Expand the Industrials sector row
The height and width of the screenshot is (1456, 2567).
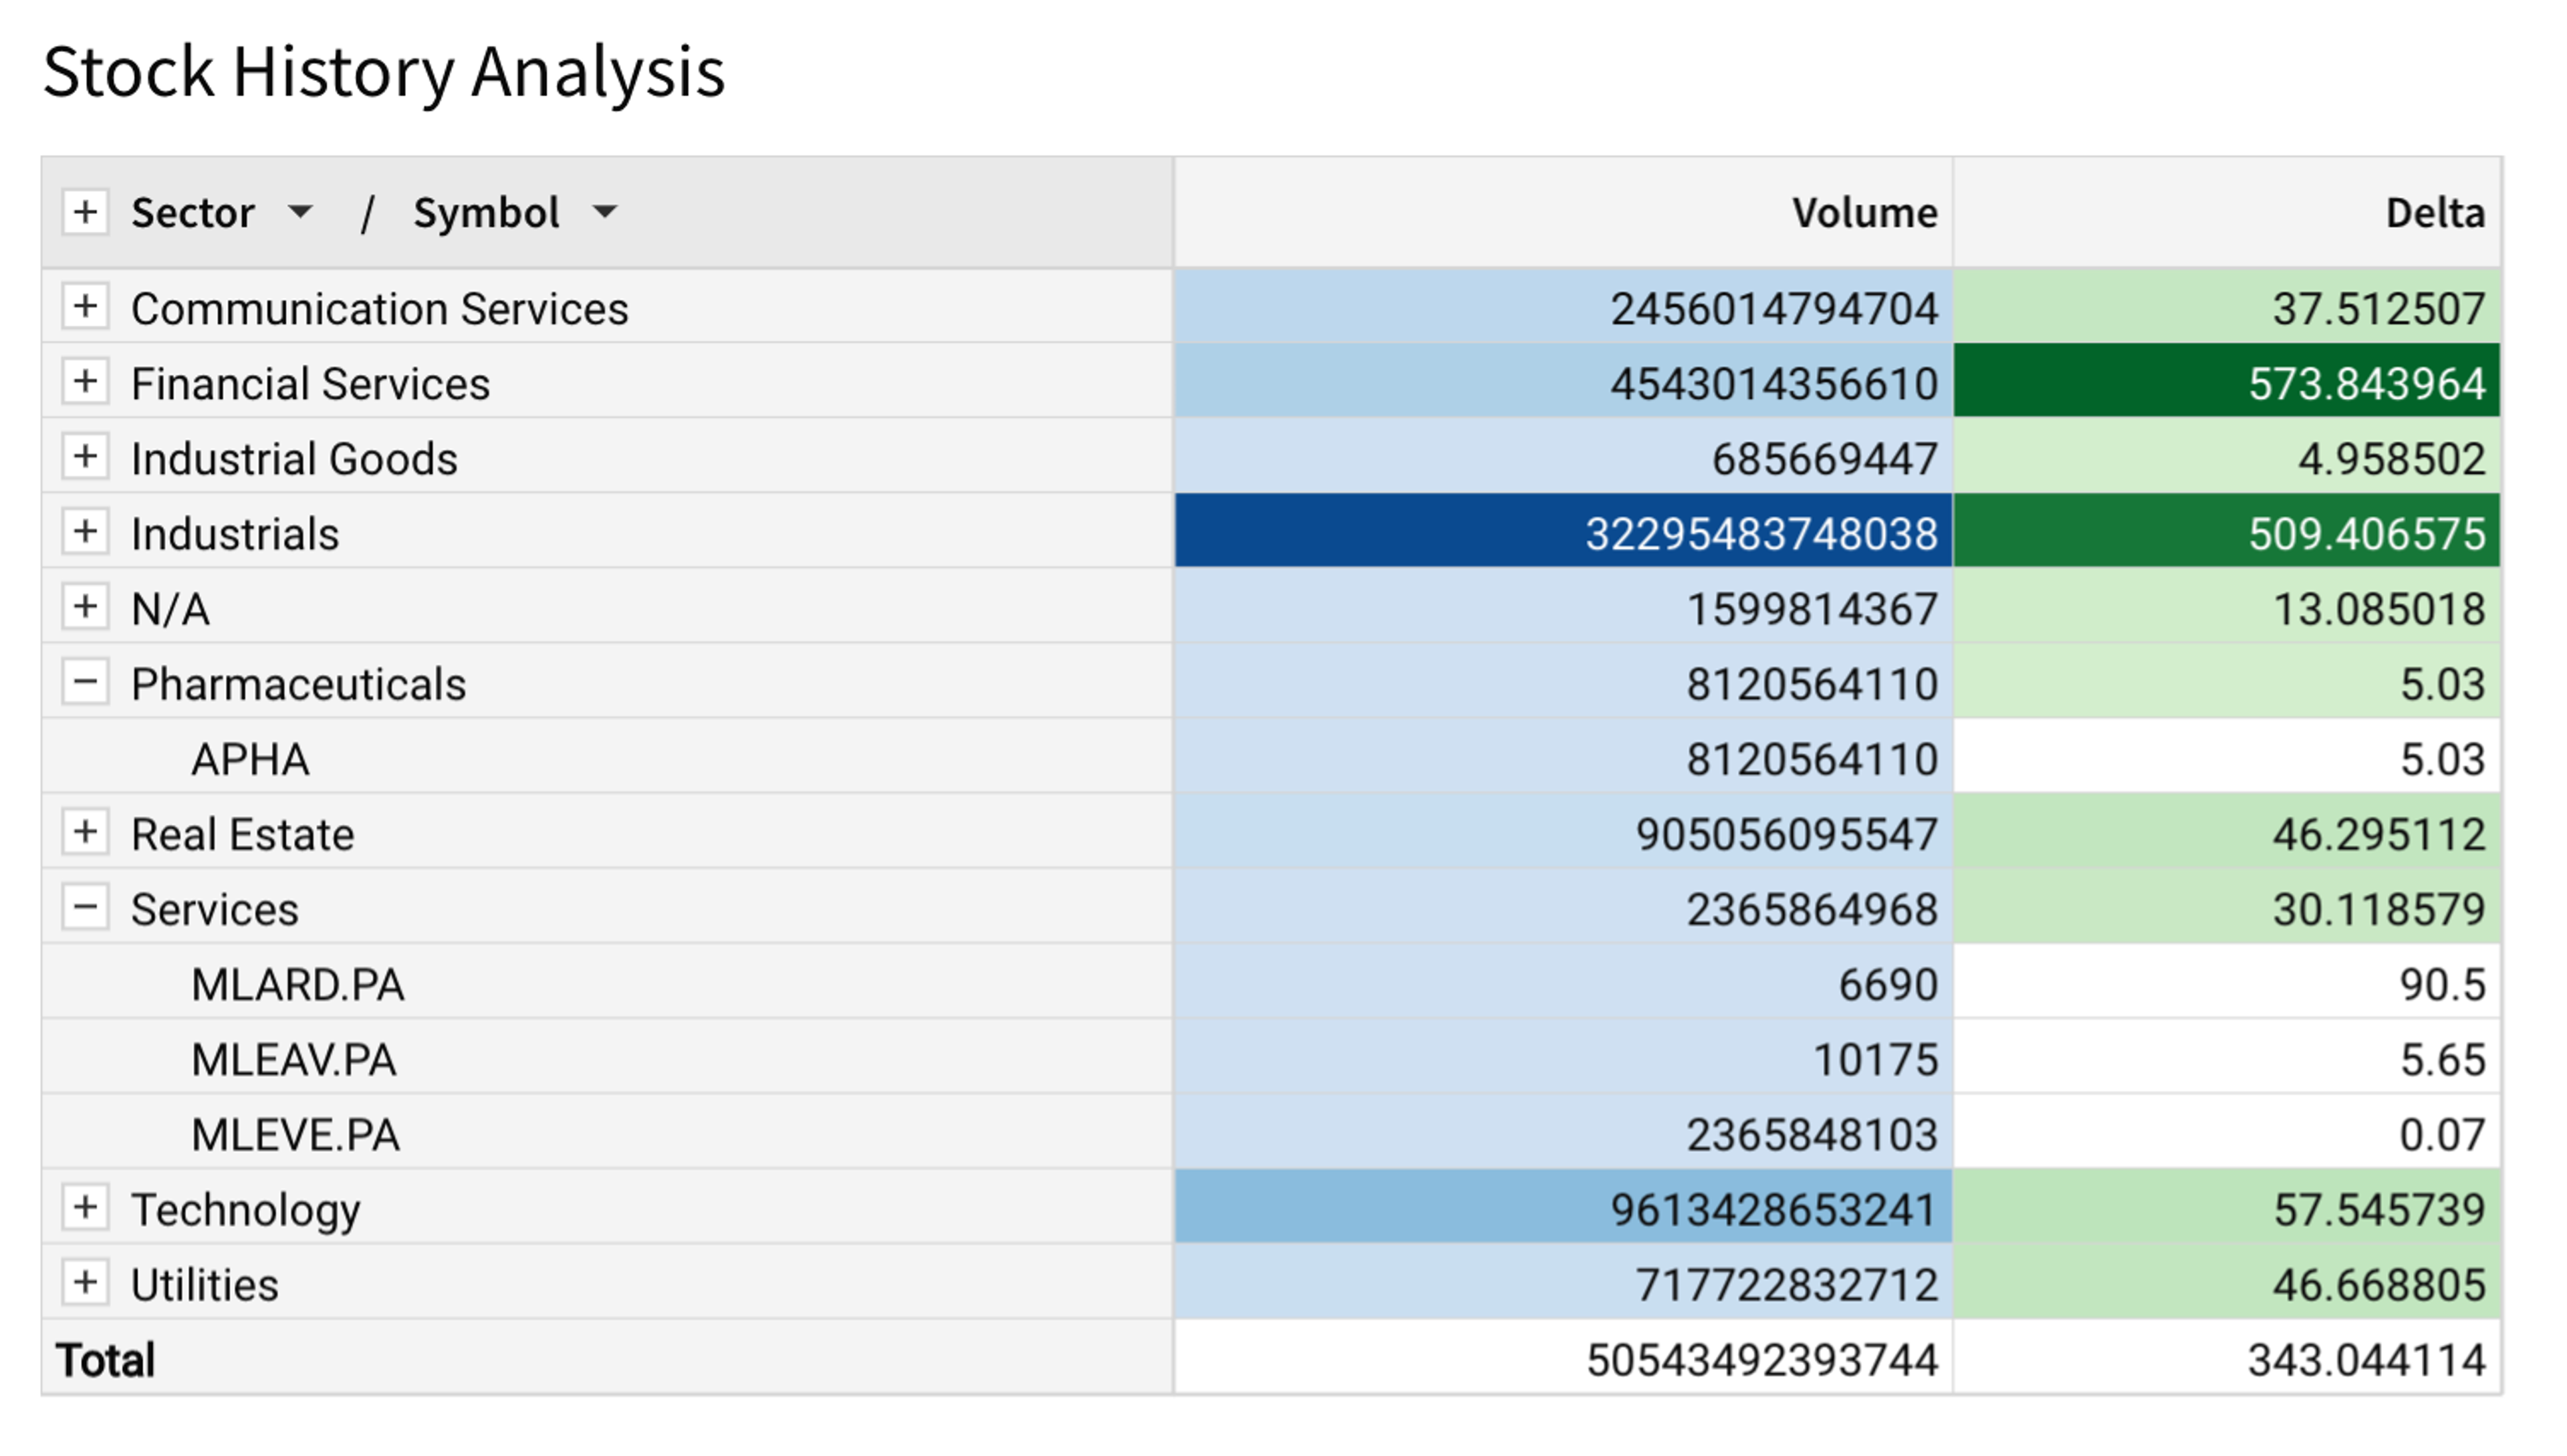click(85, 531)
